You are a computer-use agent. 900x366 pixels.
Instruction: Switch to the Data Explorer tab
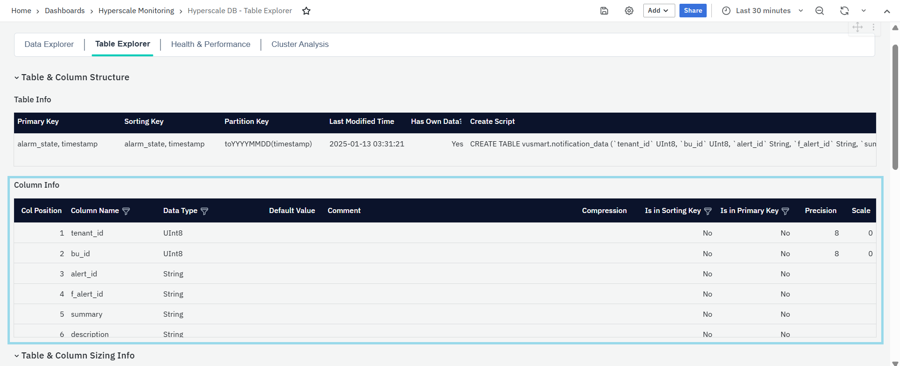pos(49,44)
